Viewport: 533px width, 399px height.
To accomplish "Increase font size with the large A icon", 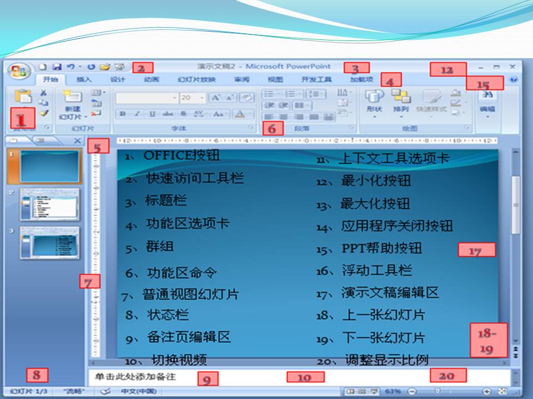I will (x=215, y=98).
